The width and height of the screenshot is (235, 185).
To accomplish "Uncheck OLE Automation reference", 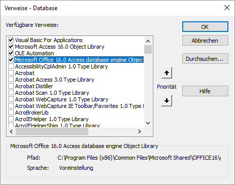I will [11, 53].
